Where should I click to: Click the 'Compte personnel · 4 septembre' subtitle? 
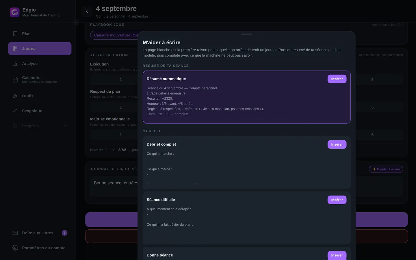(122, 16)
